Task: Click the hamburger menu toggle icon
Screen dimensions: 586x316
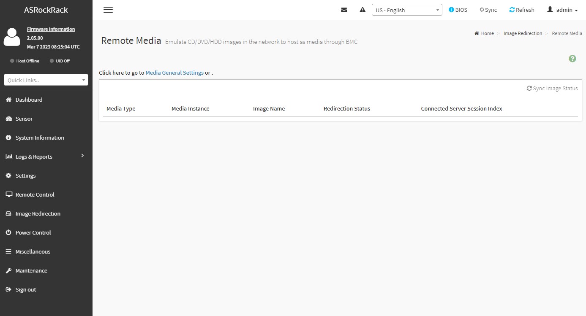Action: pyautogui.click(x=108, y=10)
